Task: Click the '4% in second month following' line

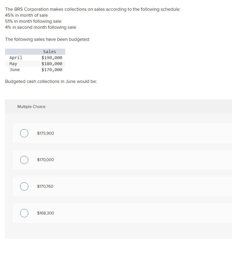Action: pos(41,27)
